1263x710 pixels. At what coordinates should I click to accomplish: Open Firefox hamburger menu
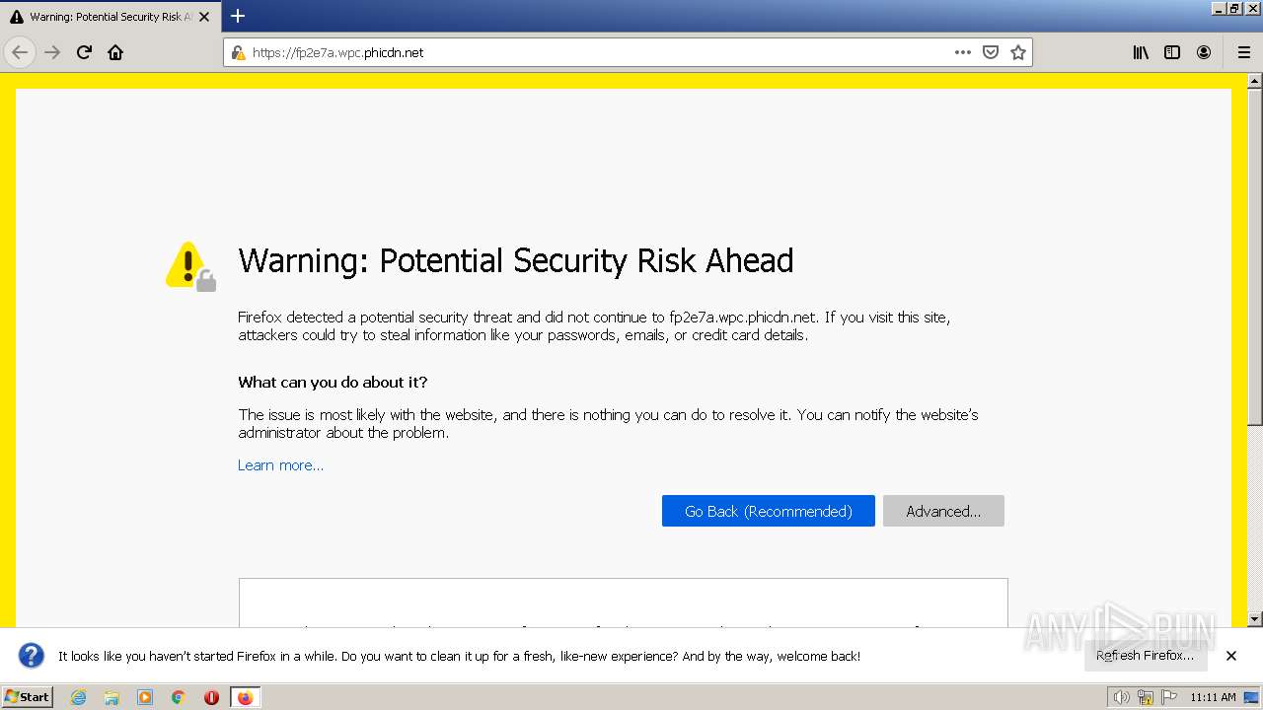point(1243,52)
